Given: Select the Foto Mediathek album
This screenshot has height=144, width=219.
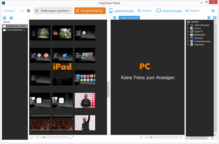Looking at the screenshot, I should 15,30.
